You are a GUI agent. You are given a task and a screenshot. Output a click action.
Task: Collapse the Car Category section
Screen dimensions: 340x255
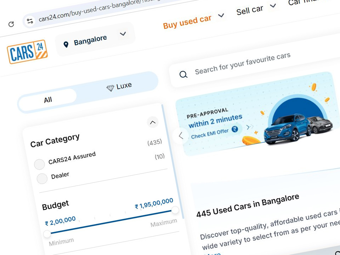coord(153,123)
